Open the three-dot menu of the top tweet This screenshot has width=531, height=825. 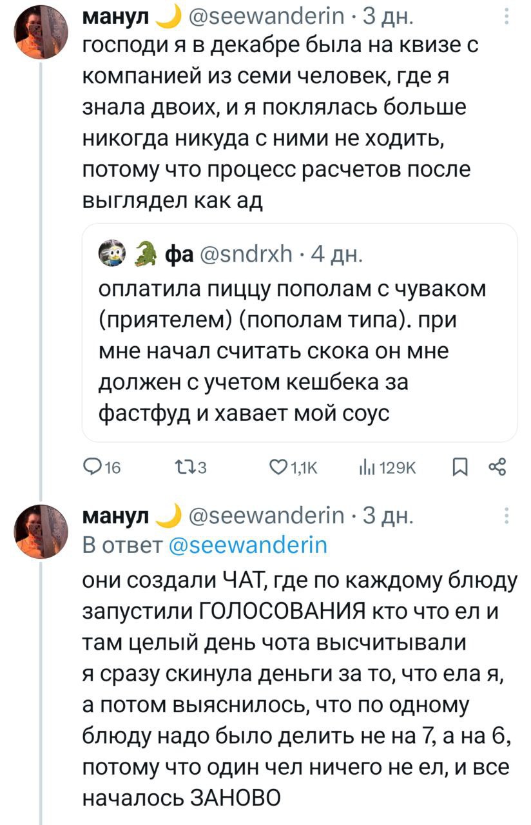pyautogui.click(x=508, y=15)
